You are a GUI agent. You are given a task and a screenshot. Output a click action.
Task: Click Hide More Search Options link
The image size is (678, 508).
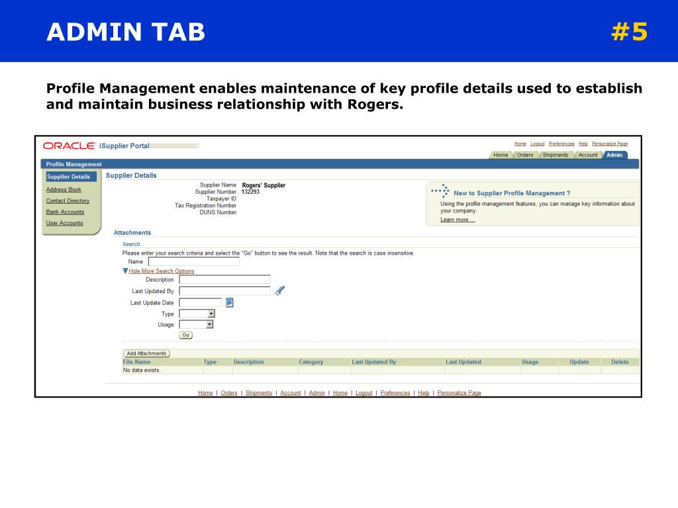pyautogui.click(x=162, y=271)
